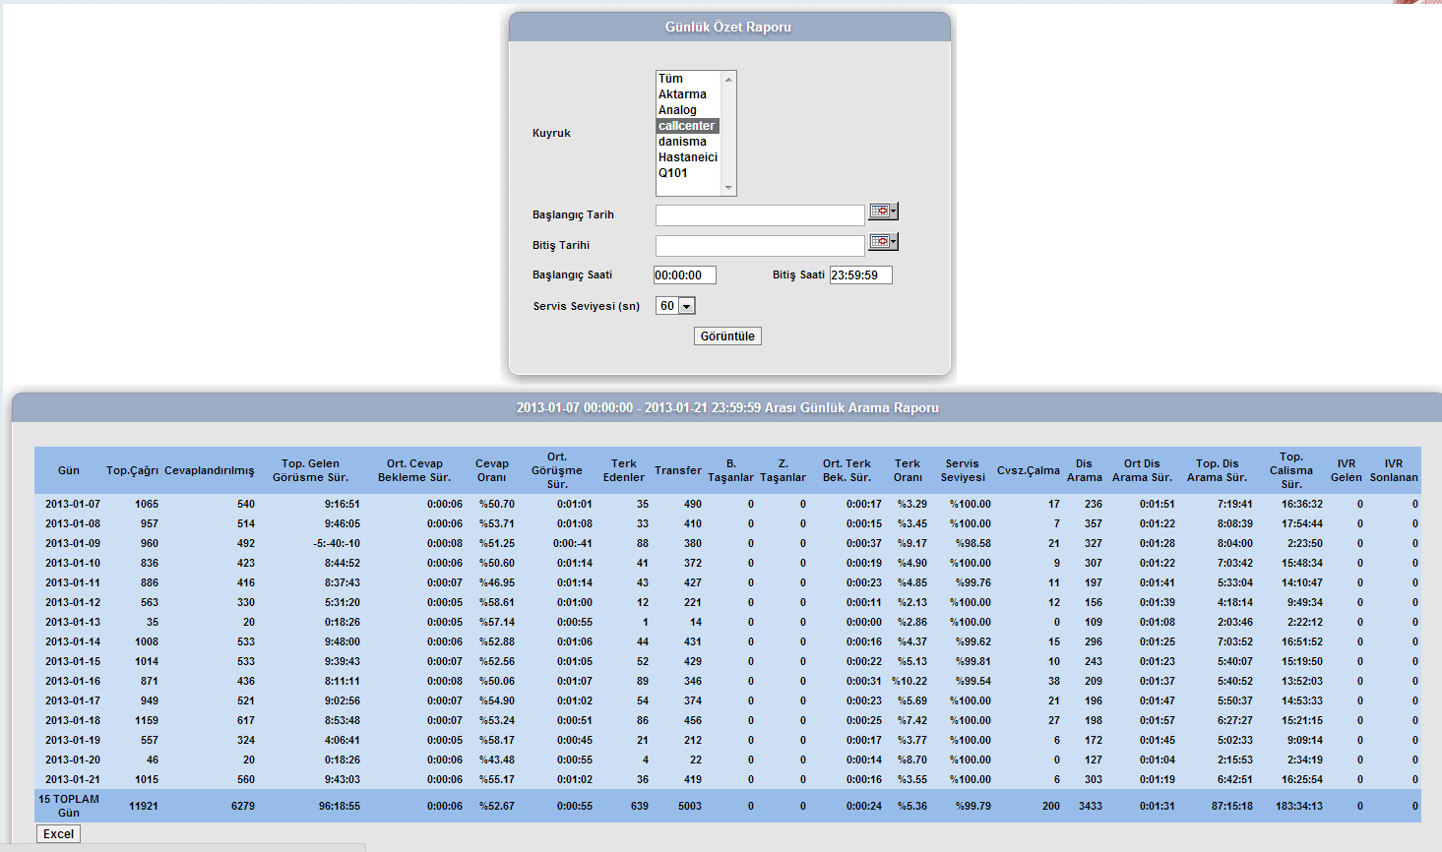1442x852 pixels.
Task: Click the IVR Sonlanan column header
Action: (1394, 470)
